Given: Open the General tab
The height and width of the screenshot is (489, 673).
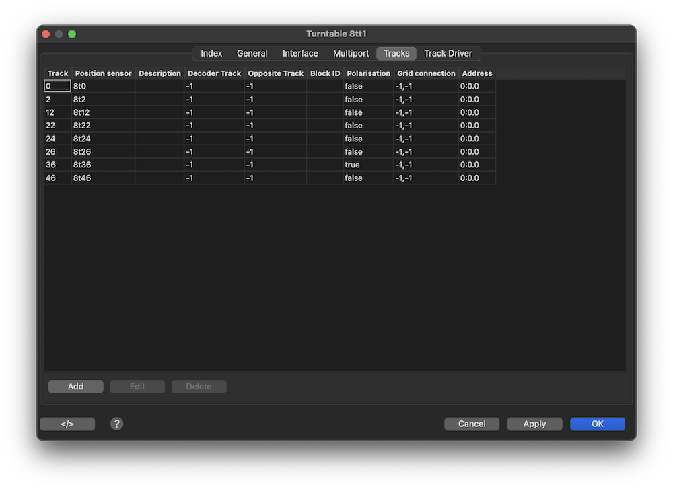Looking at the screenshot, I should click(252, 53).
